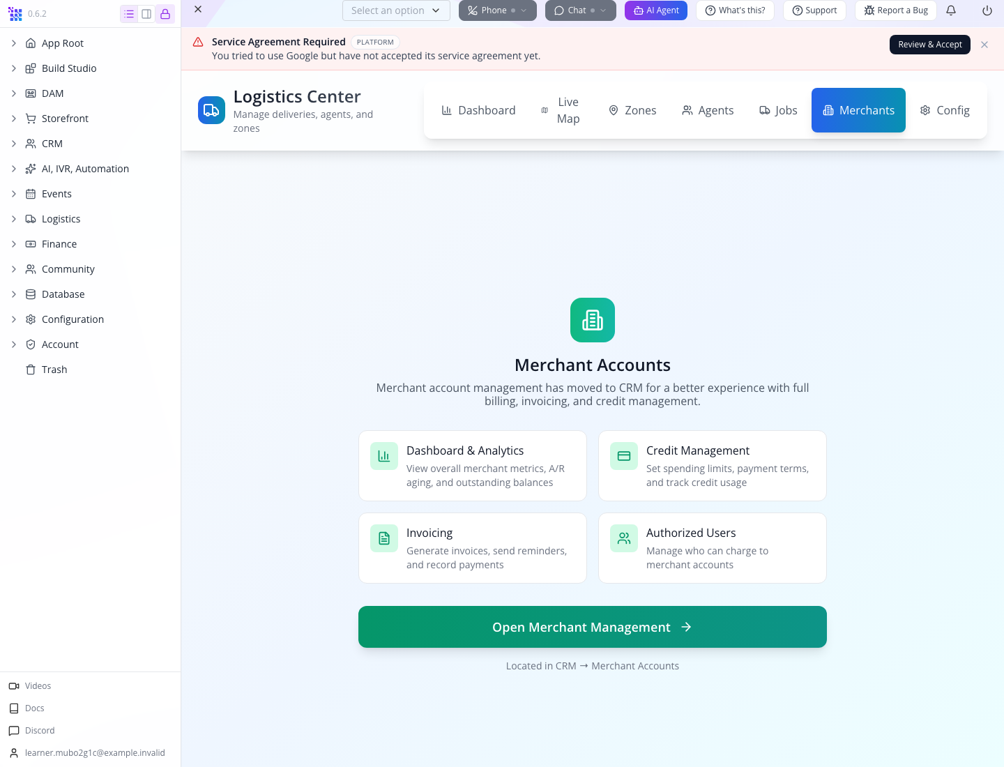Launch the AI Agent button
Screen dimensions: 1004x767
pos(656,10)
